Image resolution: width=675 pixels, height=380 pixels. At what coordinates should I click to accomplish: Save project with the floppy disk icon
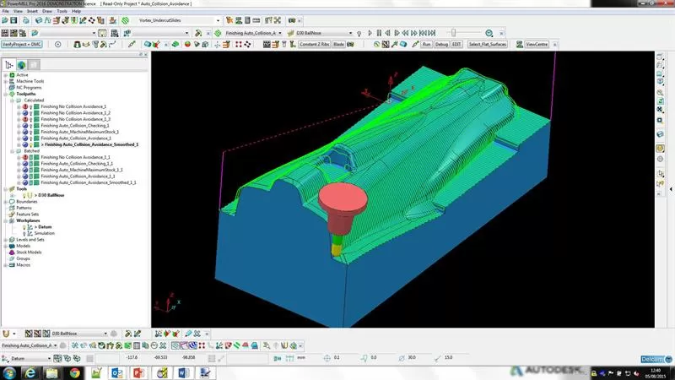(13, 20)
